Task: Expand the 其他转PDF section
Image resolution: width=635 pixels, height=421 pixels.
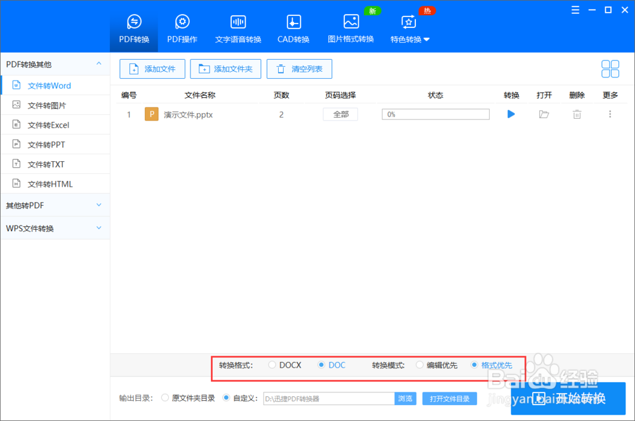Action: (55, 204)
